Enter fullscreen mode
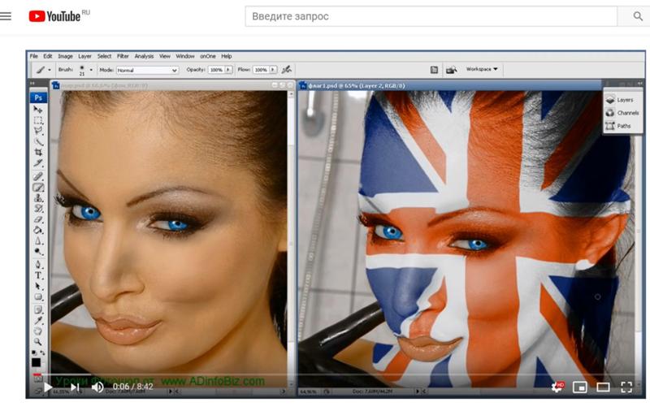650x411 pixels. tap(626, 387)
